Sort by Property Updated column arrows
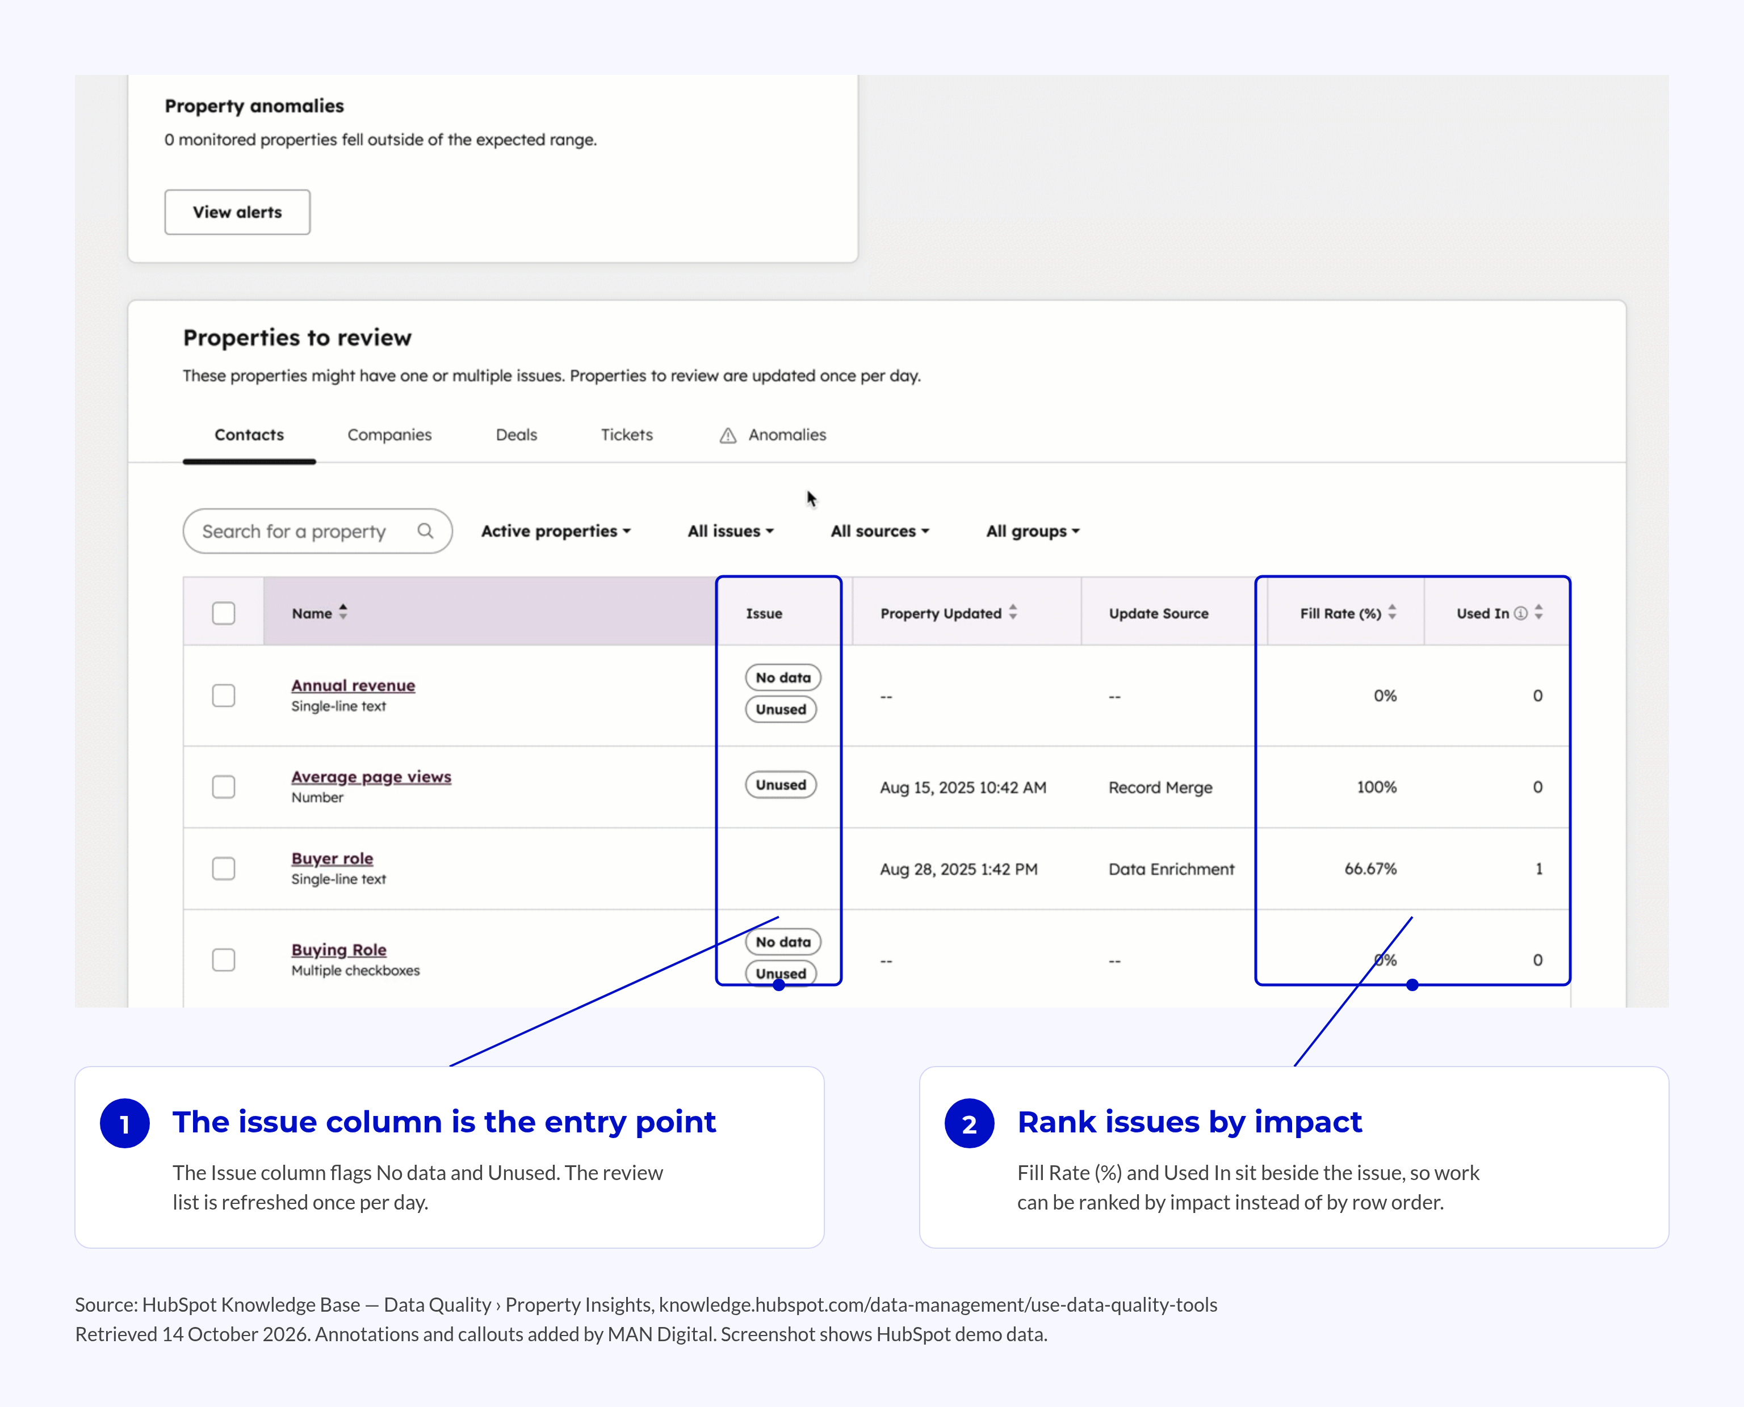 click(1013, 613)
